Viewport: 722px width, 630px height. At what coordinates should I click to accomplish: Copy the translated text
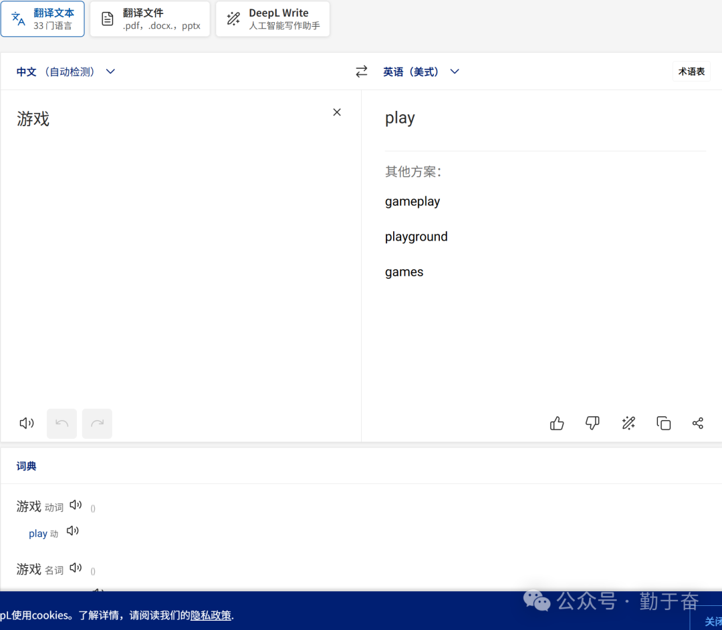pyautogui.click(x=663, y=423)
